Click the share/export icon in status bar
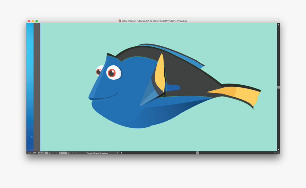306x188 pixels. pyautogui.click(x=35, y=153)
